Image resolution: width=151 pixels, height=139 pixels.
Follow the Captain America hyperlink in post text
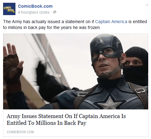[x=111, y=22]
